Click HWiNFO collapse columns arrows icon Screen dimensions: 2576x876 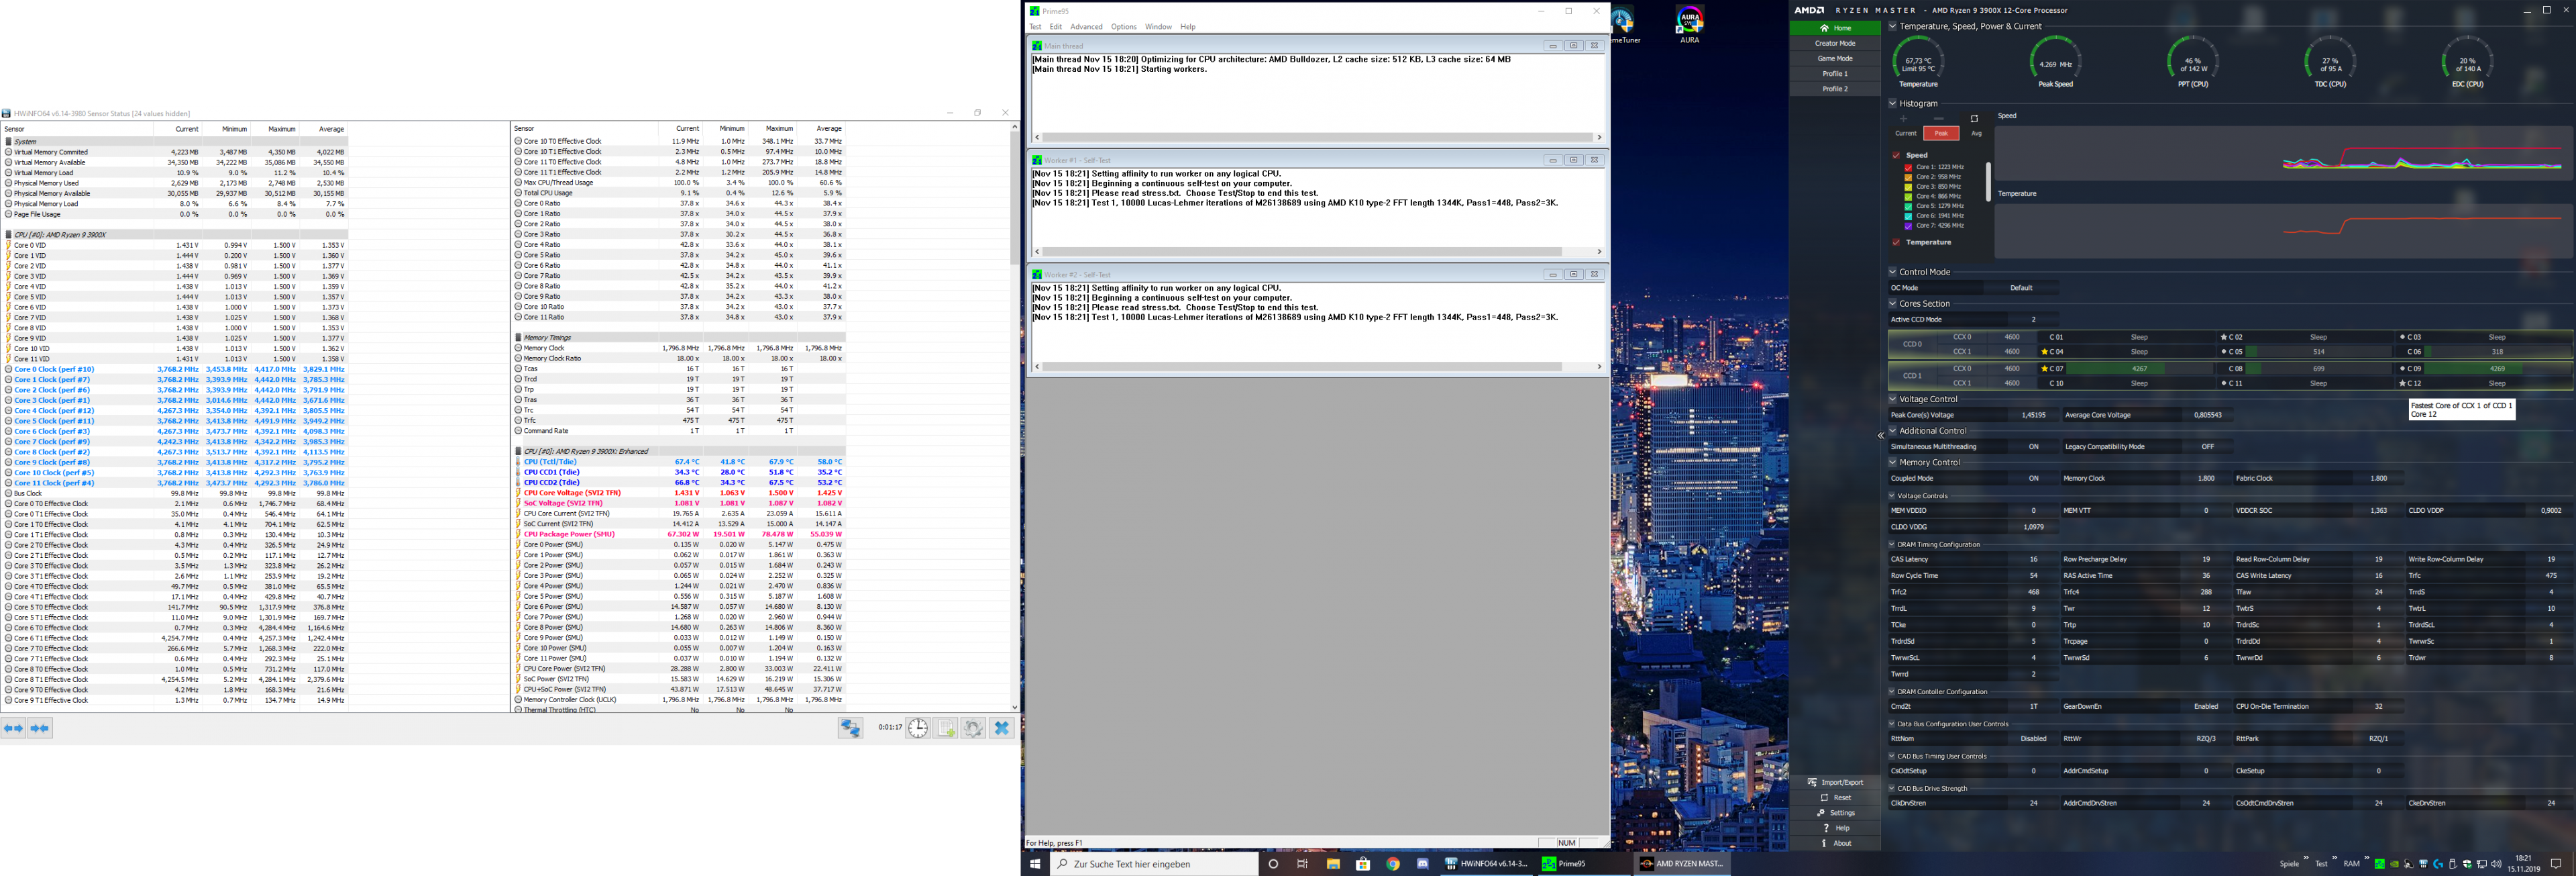point(40,728)
